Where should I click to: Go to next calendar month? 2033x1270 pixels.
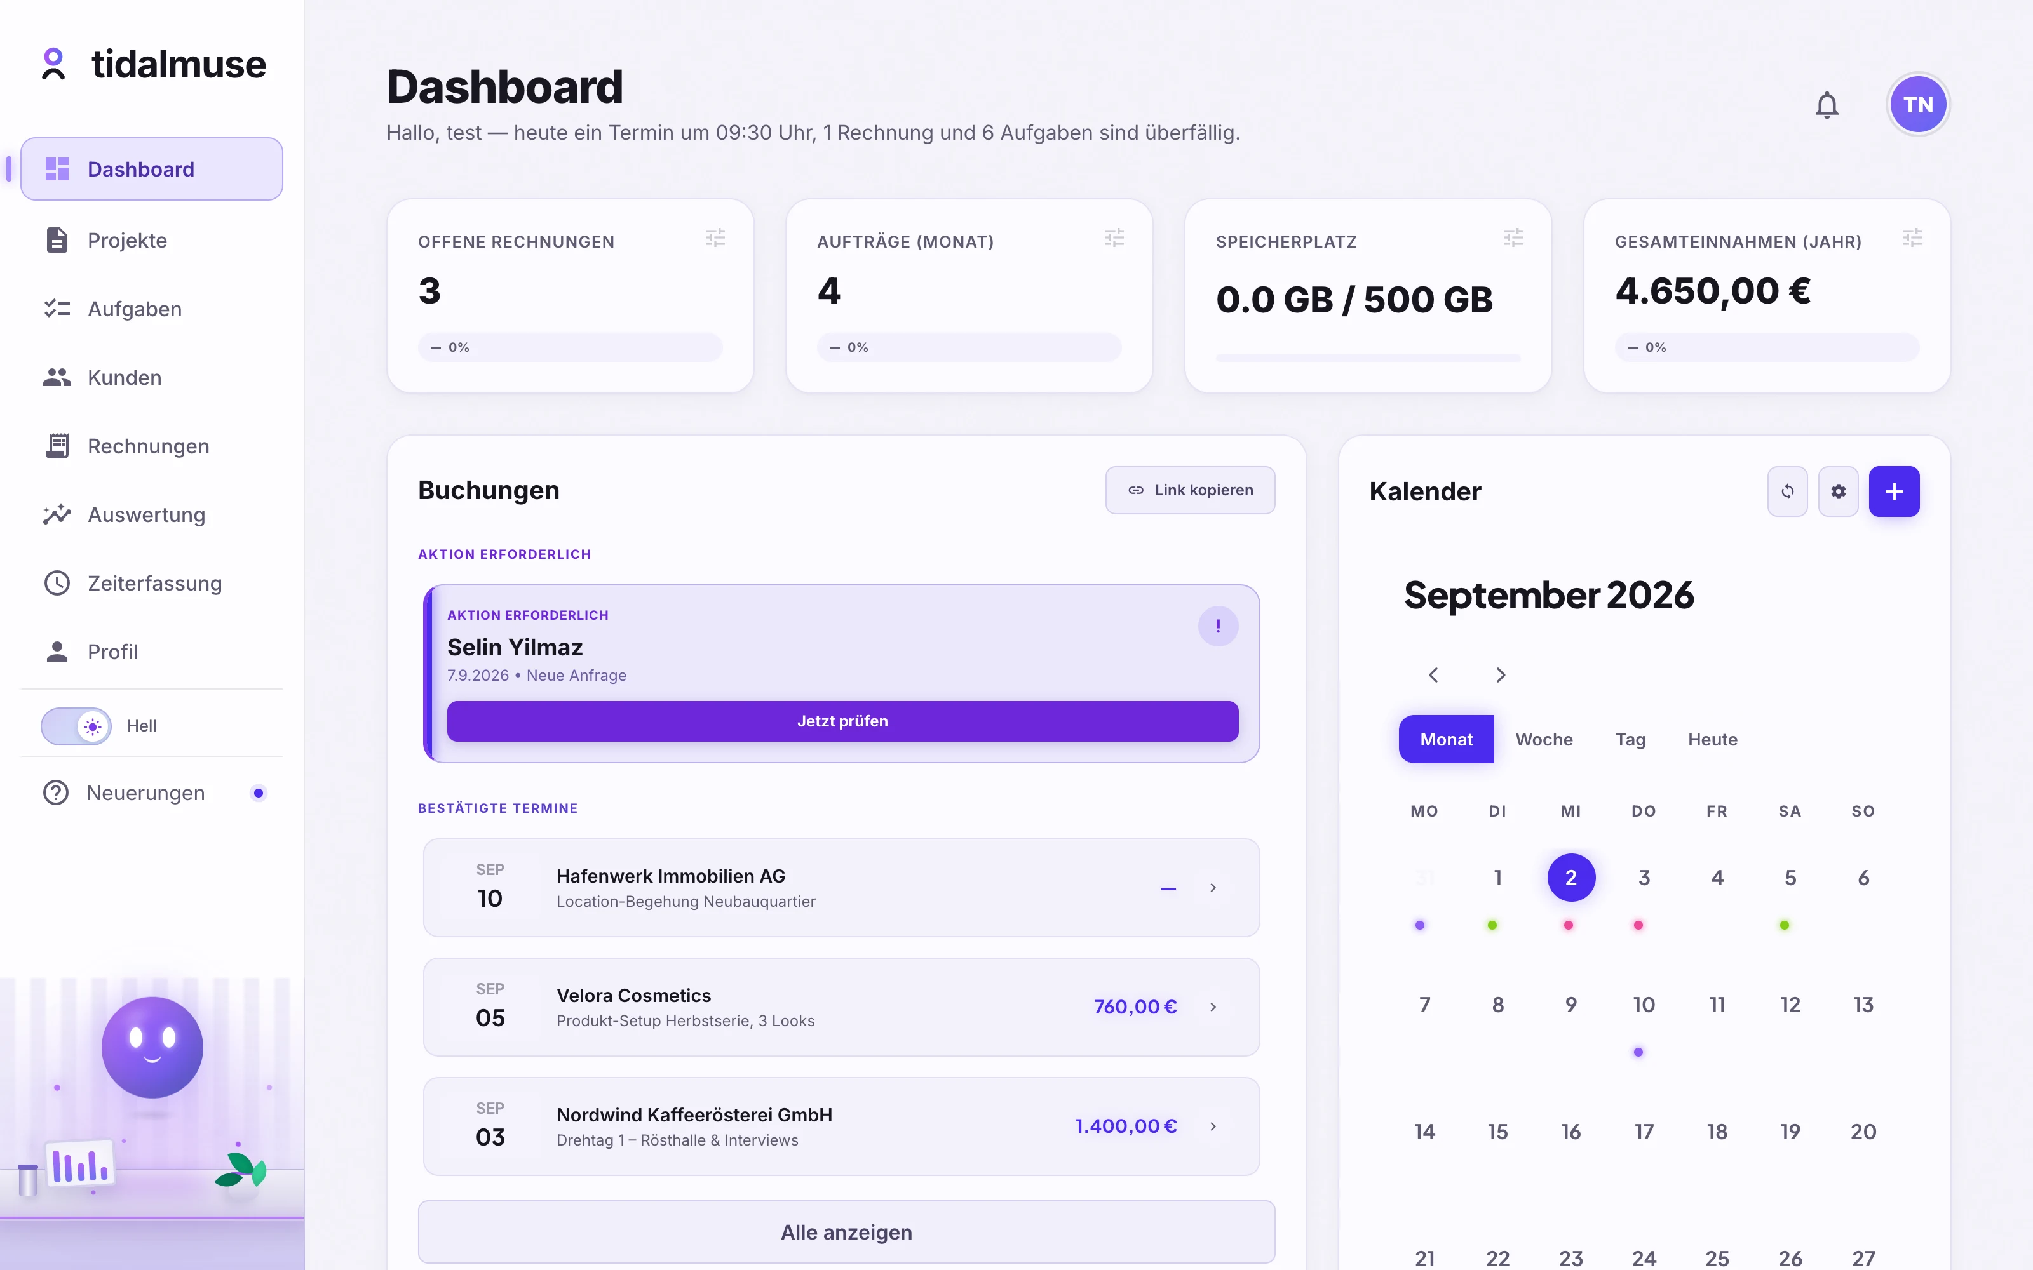[x=1501, y=675]
